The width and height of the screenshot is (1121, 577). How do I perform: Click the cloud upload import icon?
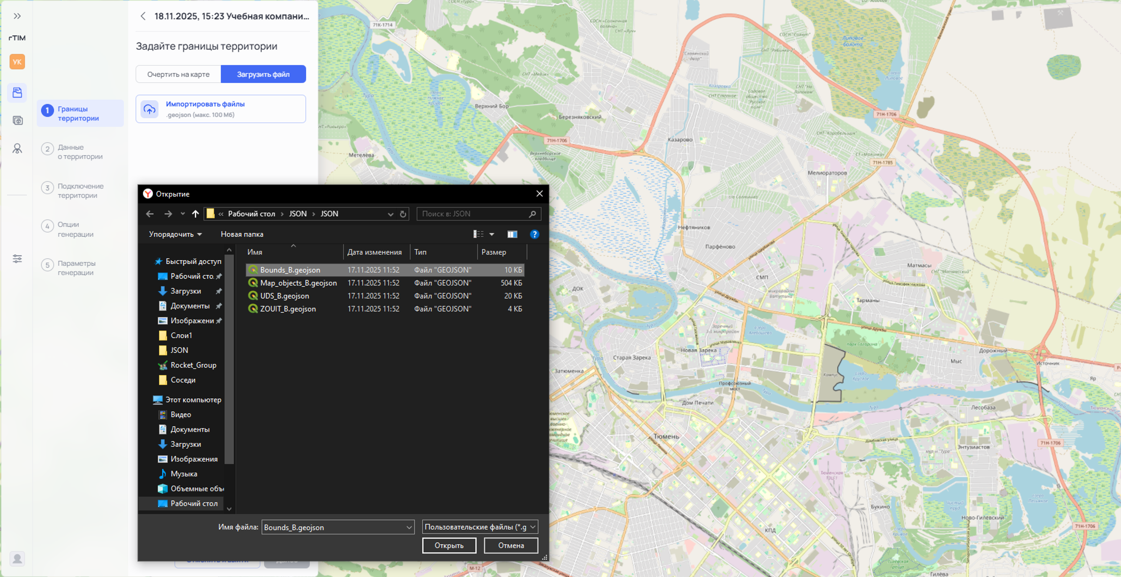tap(150, 109)
